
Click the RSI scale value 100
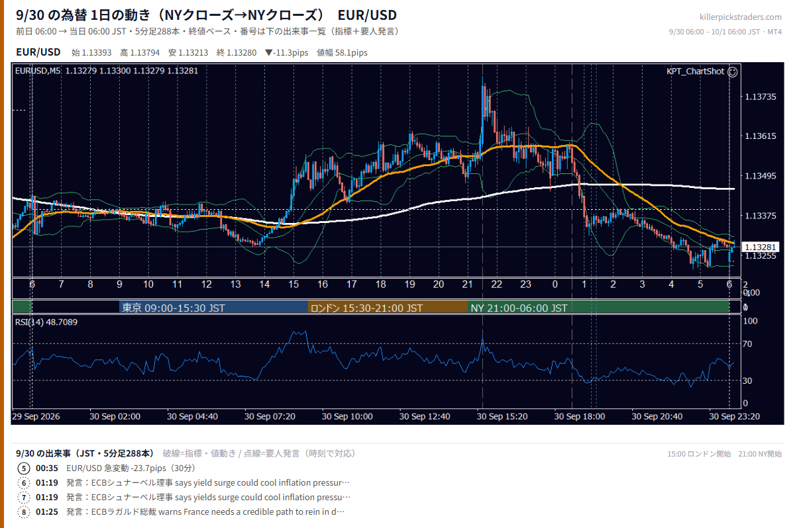tap(751, 321)
